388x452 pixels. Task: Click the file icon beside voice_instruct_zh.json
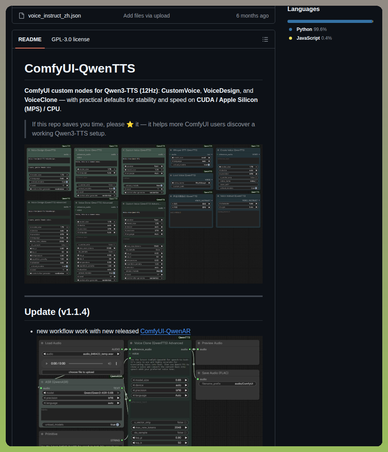(x=21, y=16)
